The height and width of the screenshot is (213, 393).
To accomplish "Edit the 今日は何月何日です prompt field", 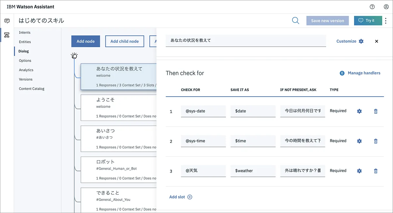I will pos(303,111).
